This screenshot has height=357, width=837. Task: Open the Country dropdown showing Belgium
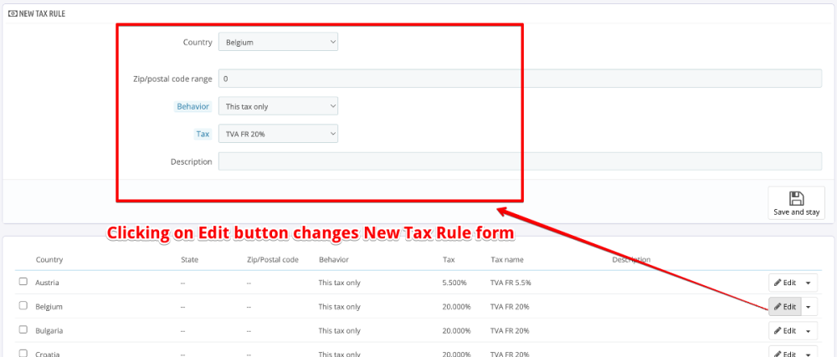click(278, 41)
